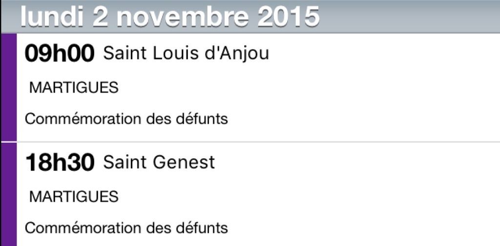Select the Saint Genest church name

point(159,162)
